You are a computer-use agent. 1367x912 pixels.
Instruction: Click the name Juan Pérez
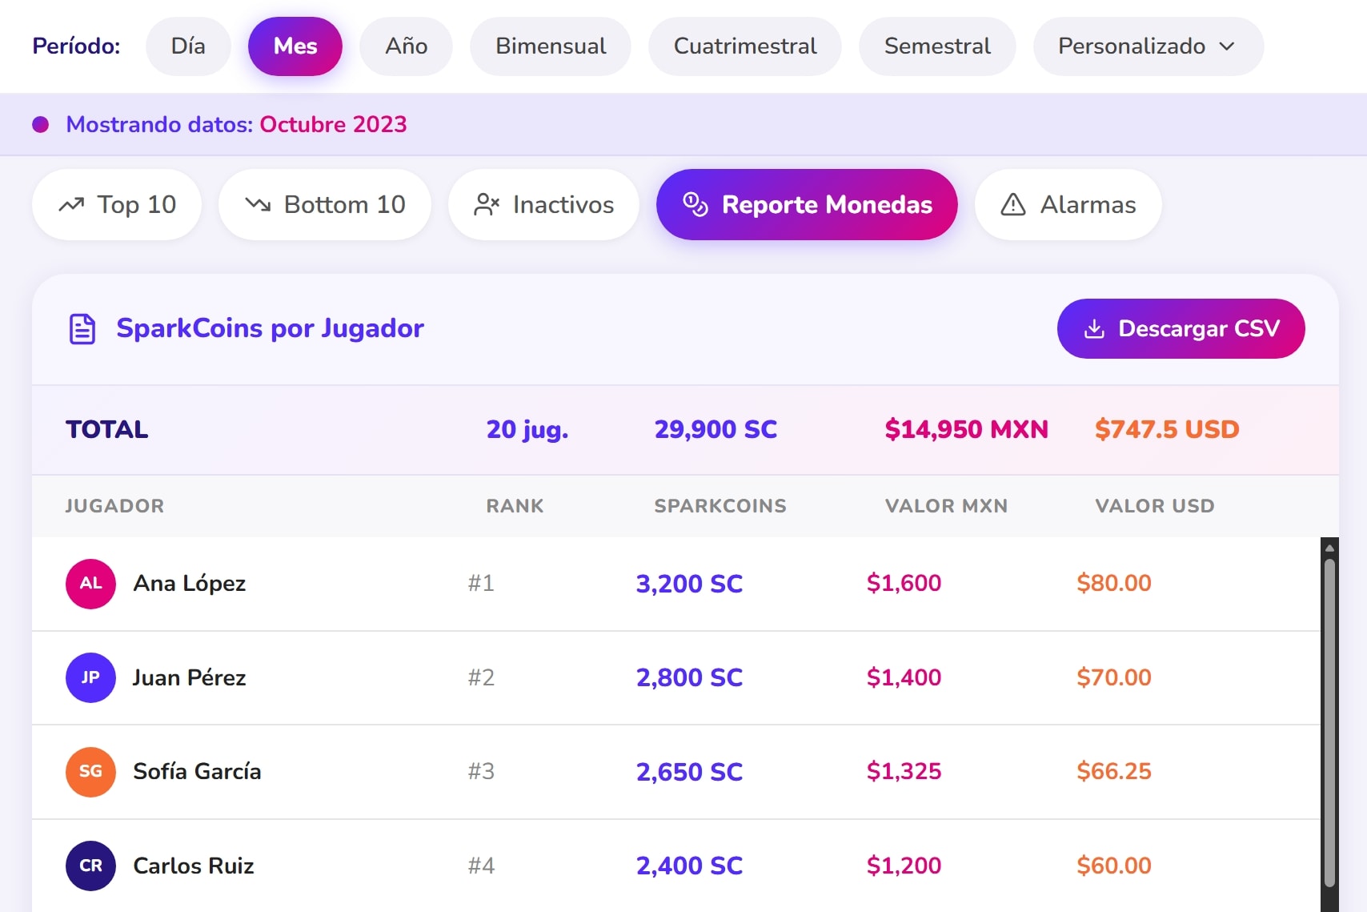pyautogui.click(x=190, y=677)
